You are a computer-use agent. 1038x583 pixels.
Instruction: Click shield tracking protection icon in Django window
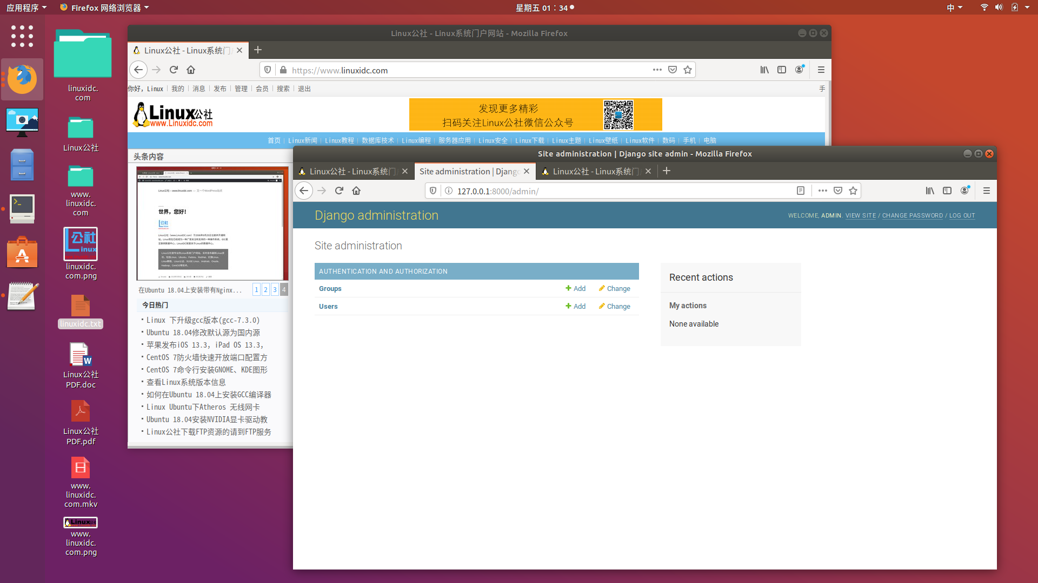coord(433,191)
